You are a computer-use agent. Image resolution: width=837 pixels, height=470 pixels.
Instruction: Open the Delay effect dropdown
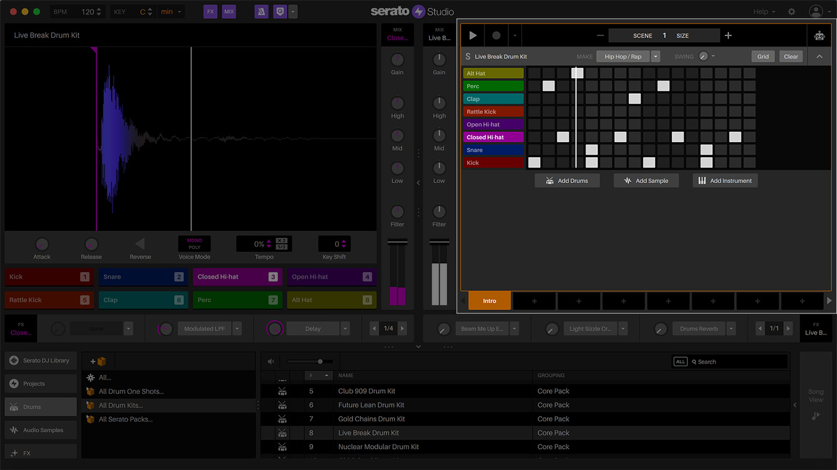[345, 328]
